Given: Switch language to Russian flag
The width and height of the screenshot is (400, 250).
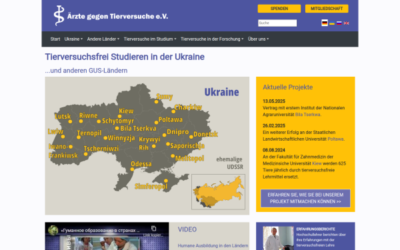Looking at the screenshot, I should tap(339, 23).
